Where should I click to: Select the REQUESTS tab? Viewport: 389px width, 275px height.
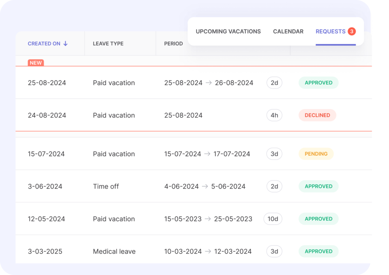[330, 31]
